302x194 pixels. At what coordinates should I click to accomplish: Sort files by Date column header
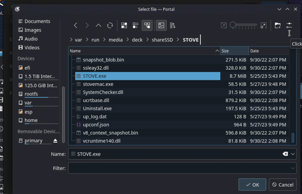(269, 51)
